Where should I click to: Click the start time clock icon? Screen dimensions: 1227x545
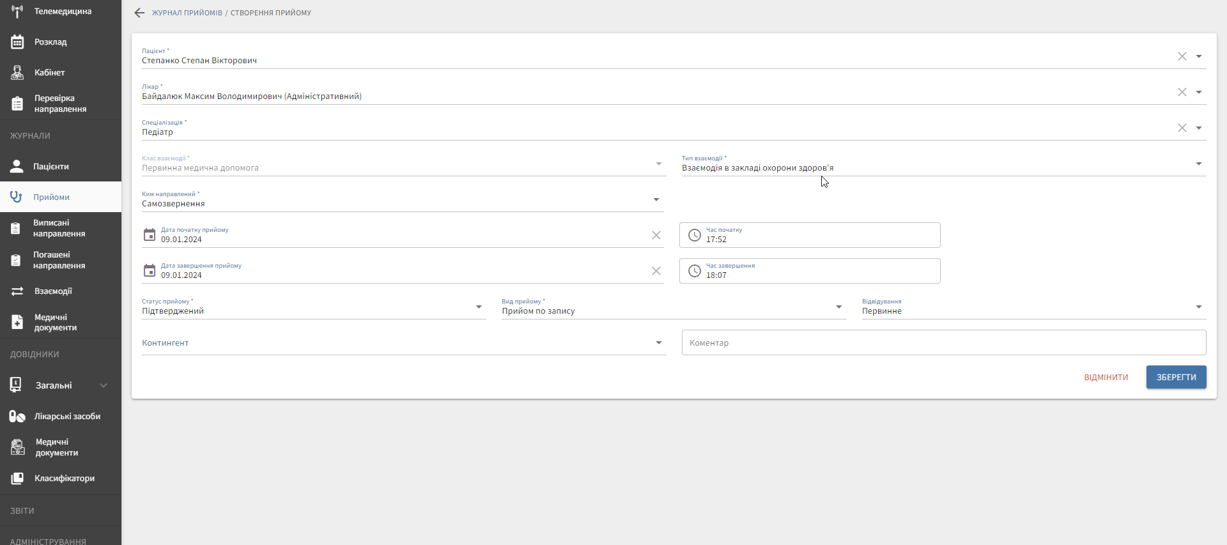coord(695,235)
